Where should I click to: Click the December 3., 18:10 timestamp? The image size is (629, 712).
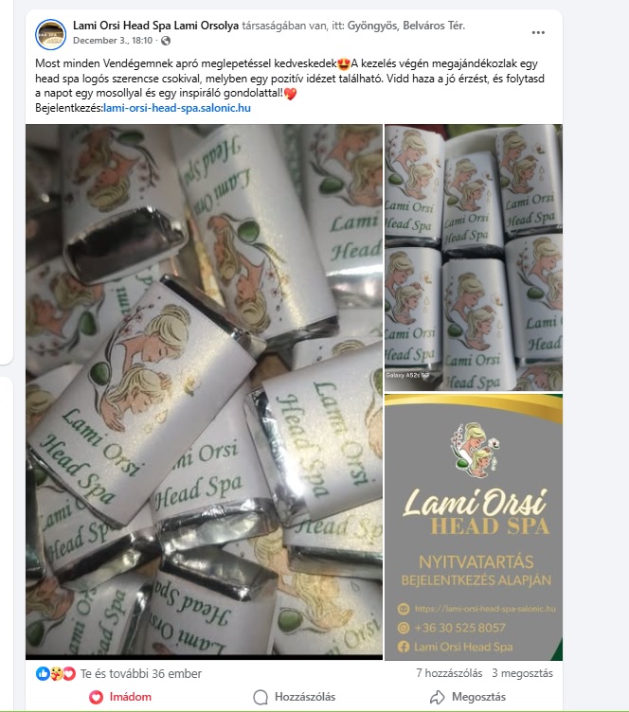point(113,41)
